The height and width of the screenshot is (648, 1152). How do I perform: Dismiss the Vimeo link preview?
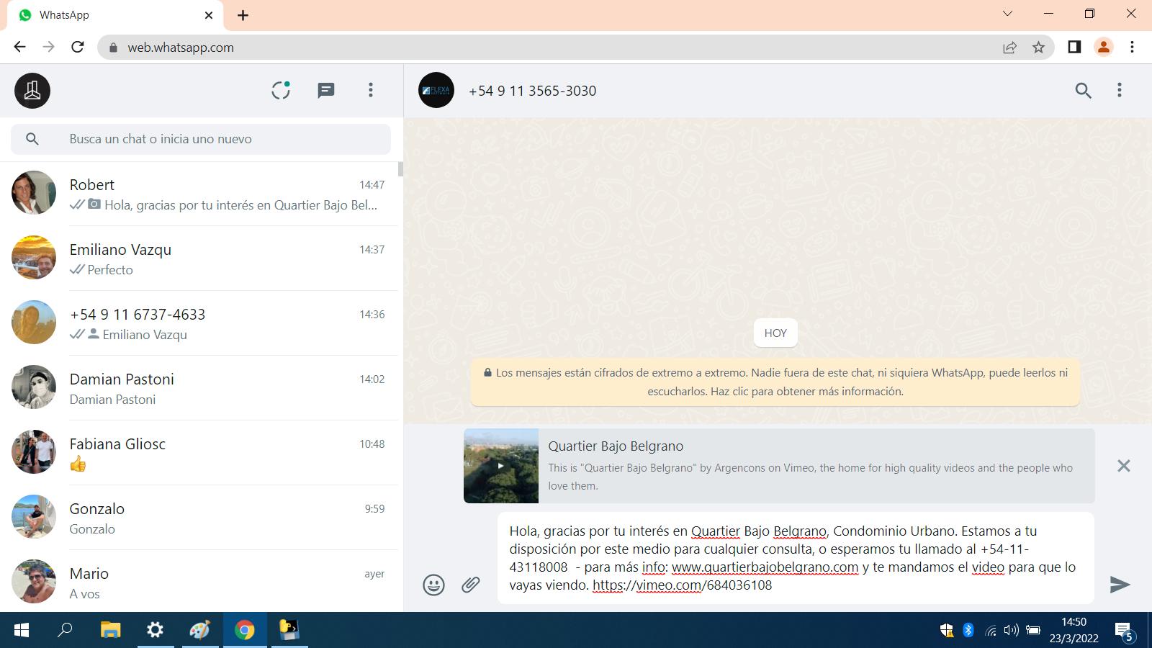1123,466
